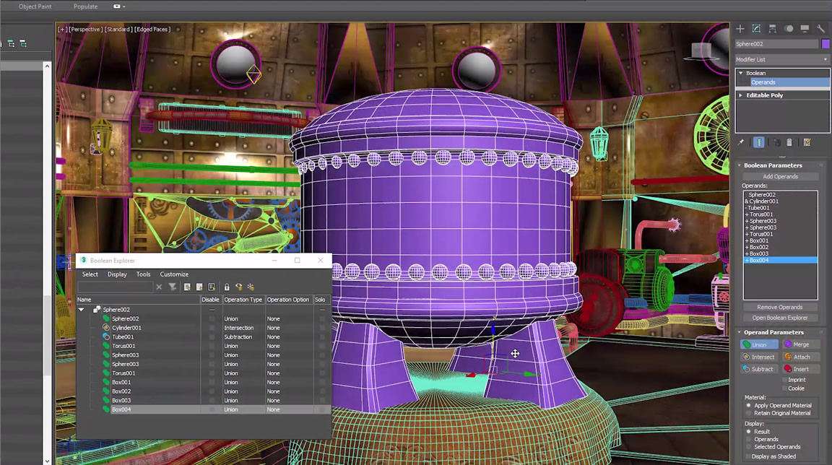Select the Attach operand operation

(x=802, y=357)
